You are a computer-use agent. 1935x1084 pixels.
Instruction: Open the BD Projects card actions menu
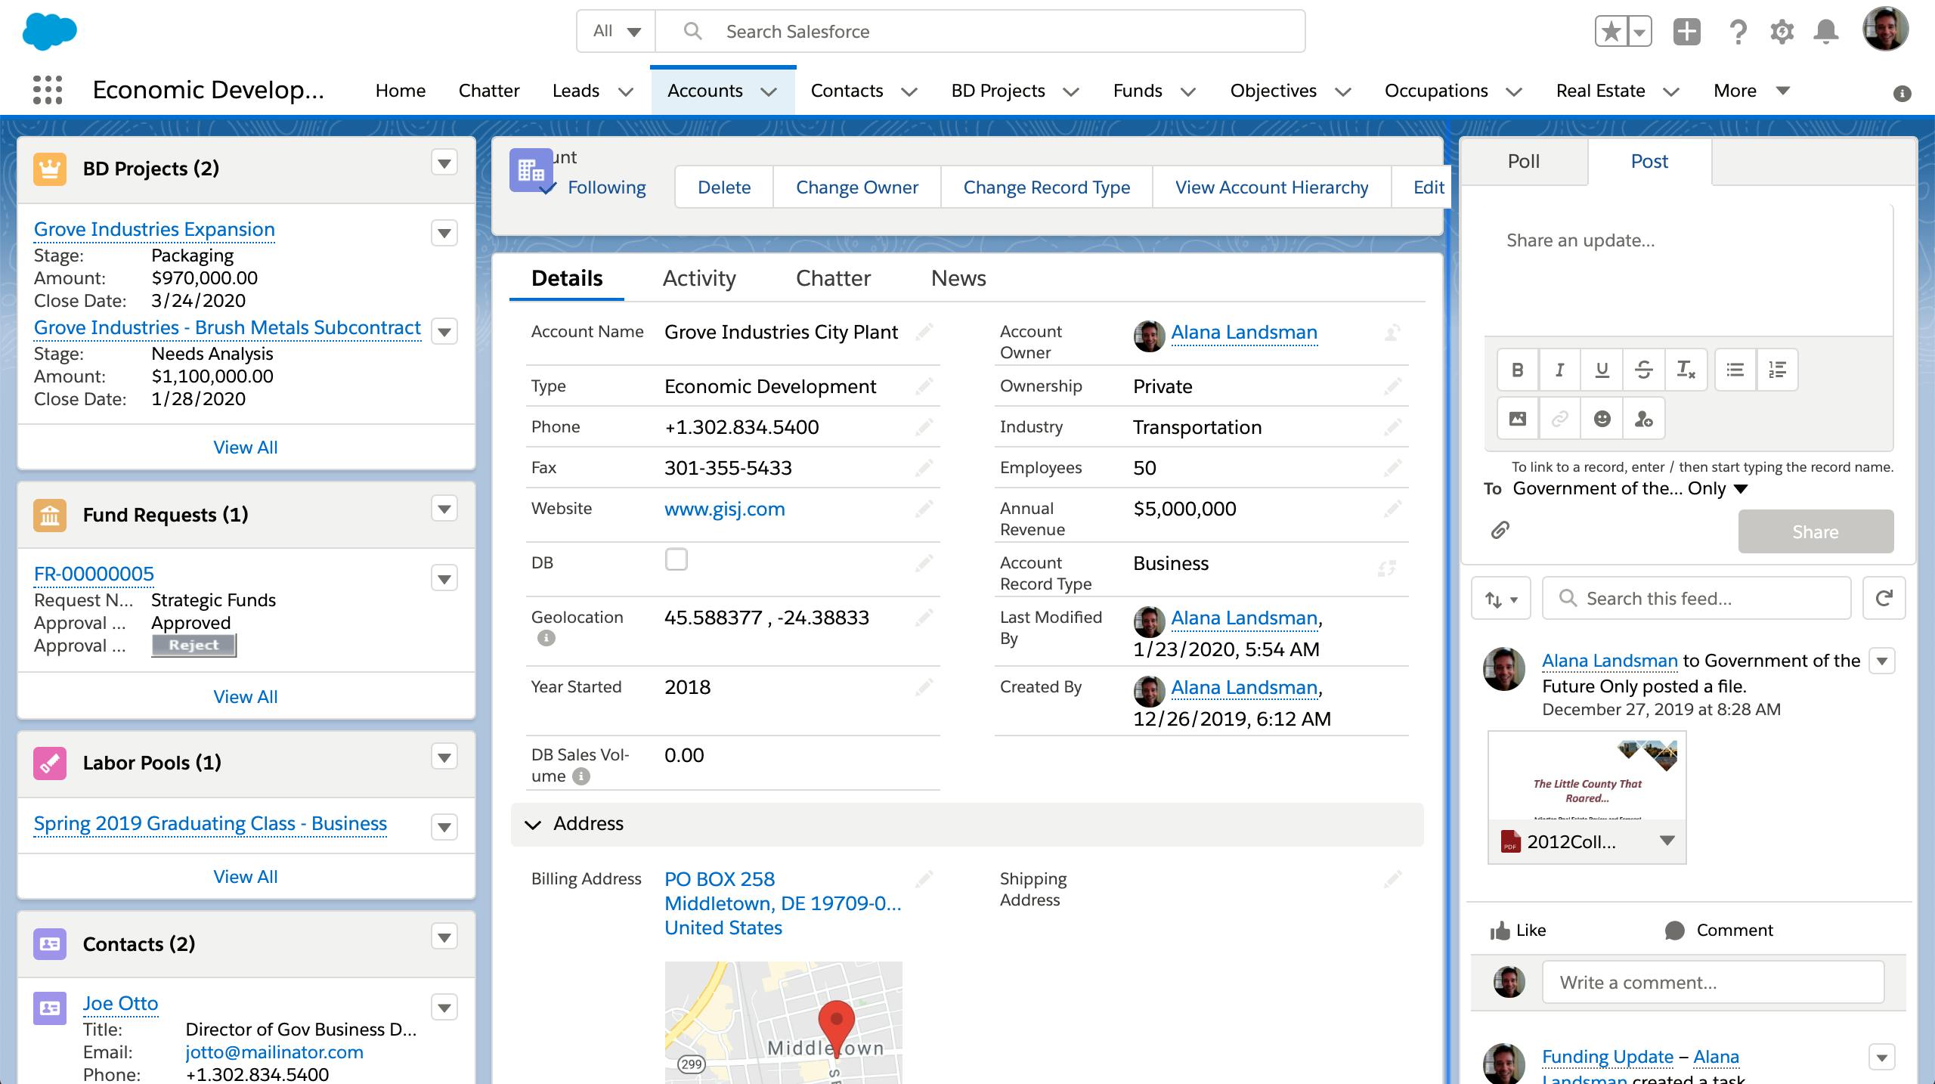coord(444,162)
